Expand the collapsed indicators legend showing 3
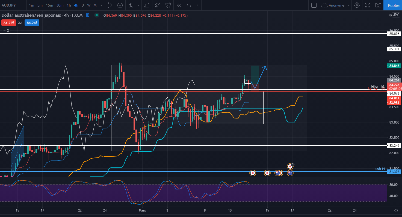Viewport: 402px width, 217px height. click(6, 30)
